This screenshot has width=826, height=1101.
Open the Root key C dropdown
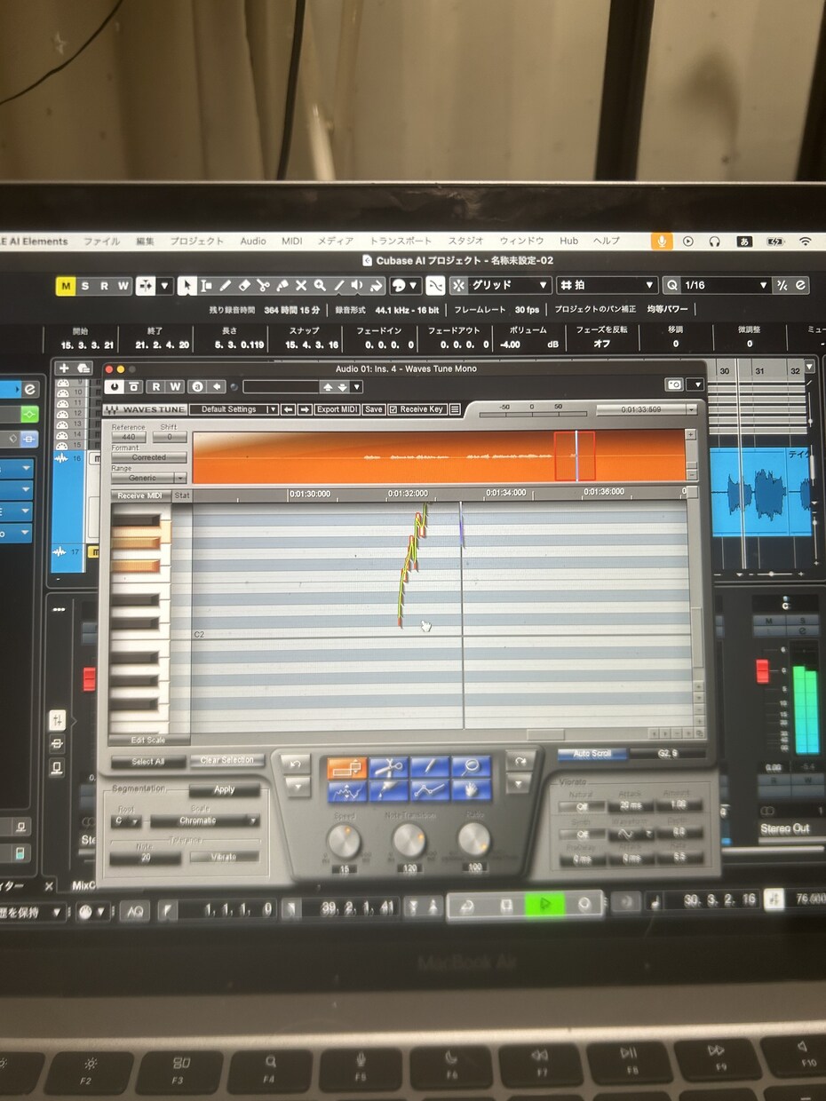(x=127, y=821)
